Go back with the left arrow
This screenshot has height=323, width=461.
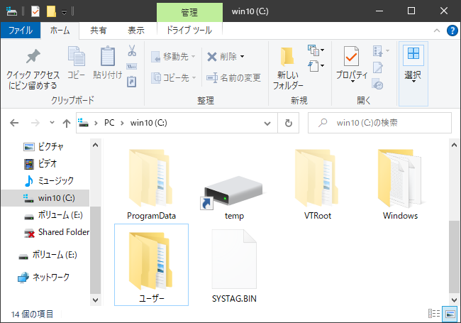14,123
